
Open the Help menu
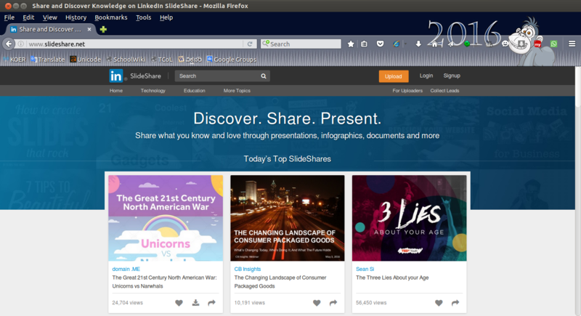coord(166,17)
